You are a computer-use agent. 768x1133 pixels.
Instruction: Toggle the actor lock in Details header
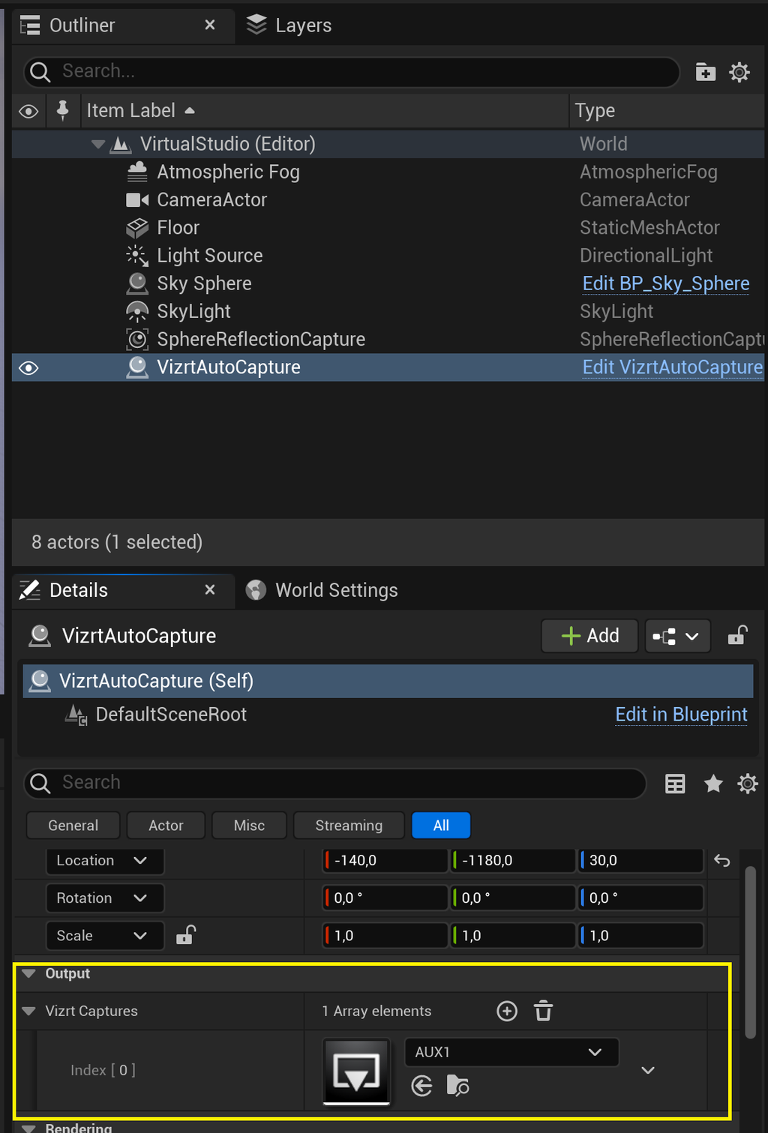pyautogui.click(x=737, y=636)
